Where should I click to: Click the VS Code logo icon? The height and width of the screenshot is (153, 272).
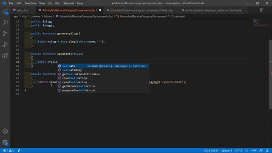tap(4, 3)
